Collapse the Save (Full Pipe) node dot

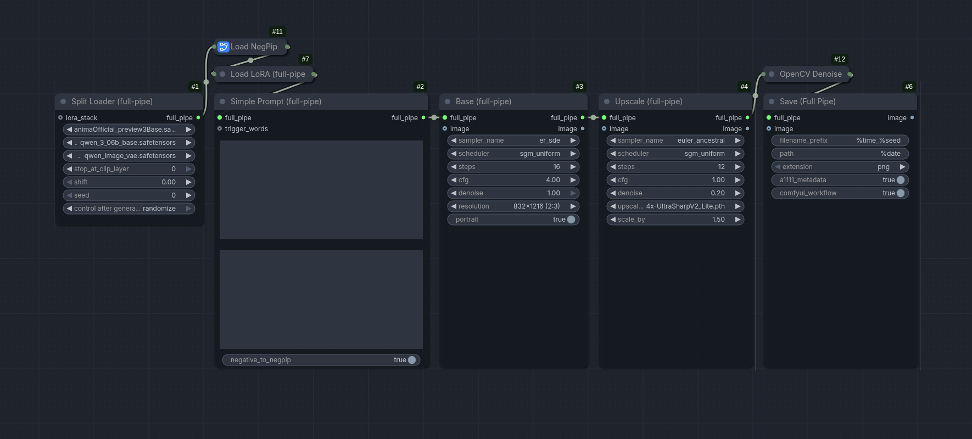pyautogui.click(x=772, y=102)
